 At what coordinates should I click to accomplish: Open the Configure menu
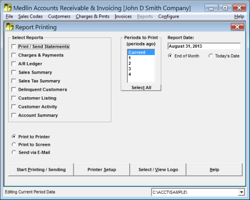click(x=169, y=16)
